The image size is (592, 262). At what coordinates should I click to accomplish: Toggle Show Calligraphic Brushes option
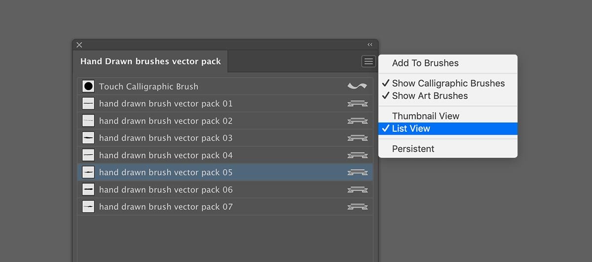coord(448,84)
